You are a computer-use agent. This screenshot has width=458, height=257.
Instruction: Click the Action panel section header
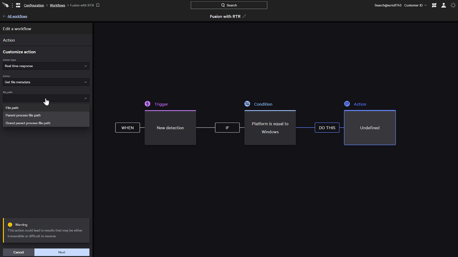(46, 40)
